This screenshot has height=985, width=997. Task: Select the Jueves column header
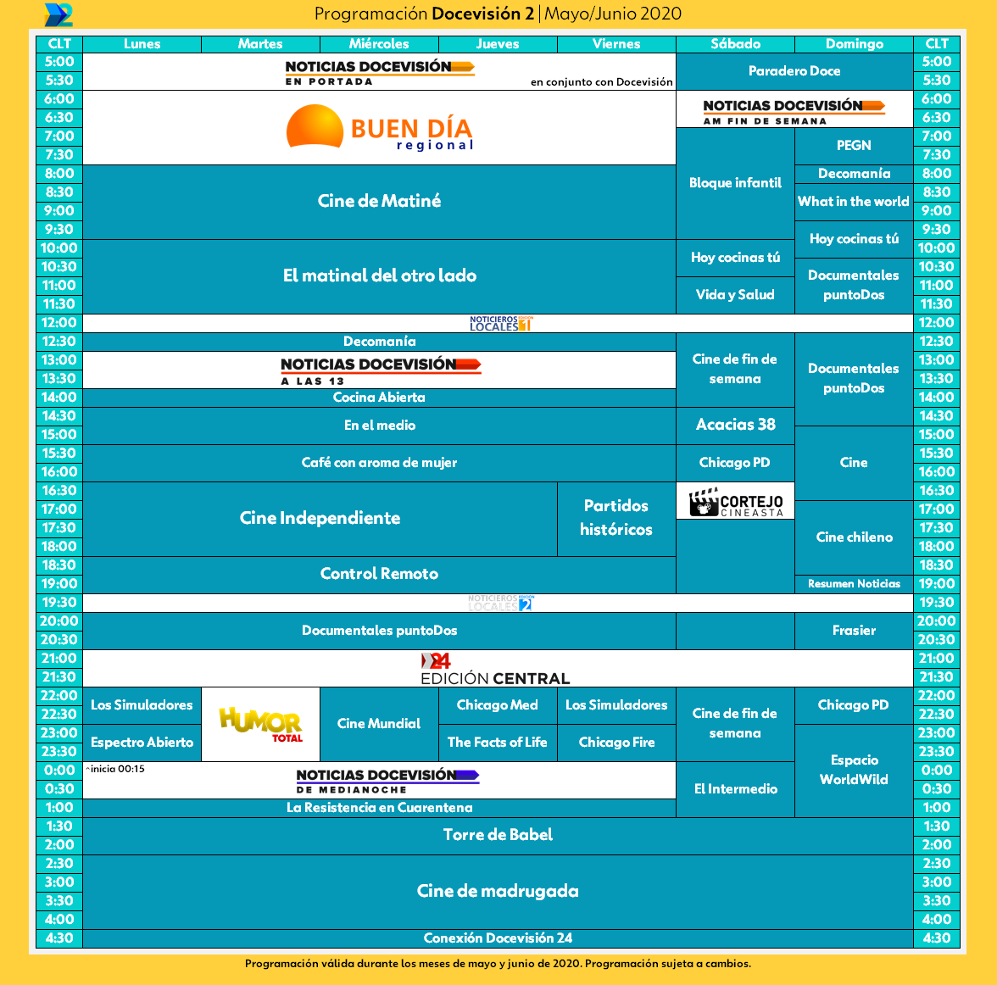click(x=498, y=44)
